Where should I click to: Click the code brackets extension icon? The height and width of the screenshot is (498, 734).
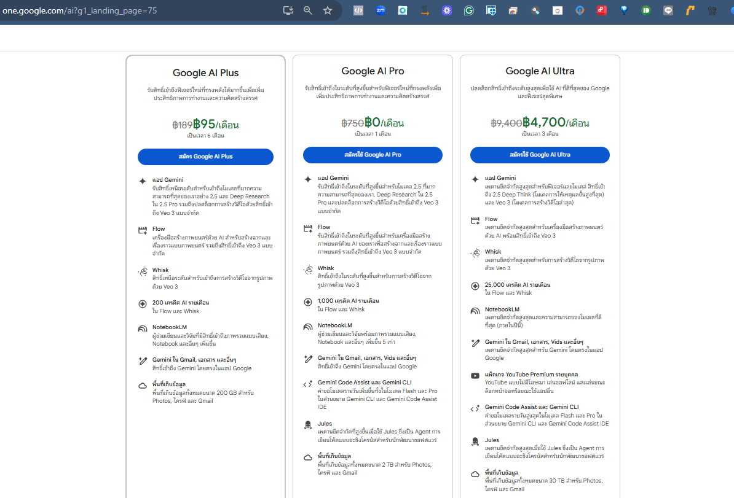pos(358,10)
